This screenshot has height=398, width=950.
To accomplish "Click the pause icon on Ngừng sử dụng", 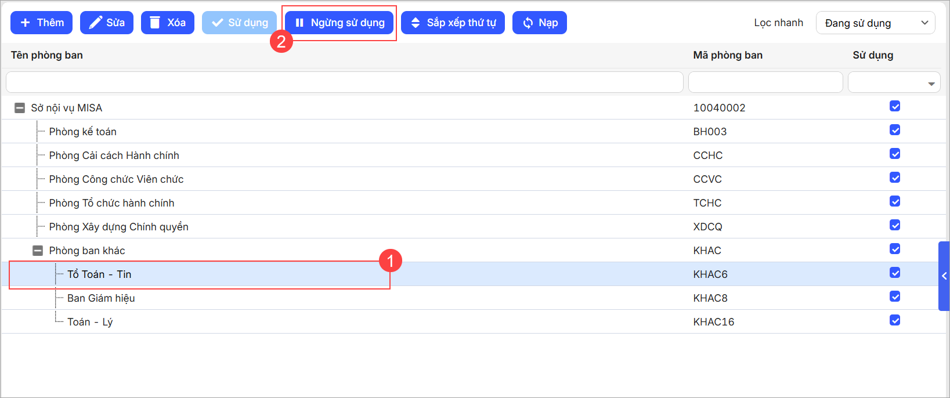I will (x=299, y=23).
